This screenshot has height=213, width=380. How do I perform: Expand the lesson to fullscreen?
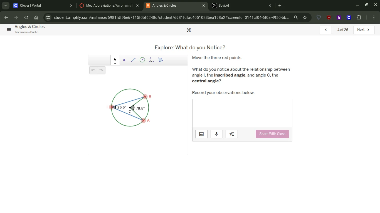[x=189, y=30]
